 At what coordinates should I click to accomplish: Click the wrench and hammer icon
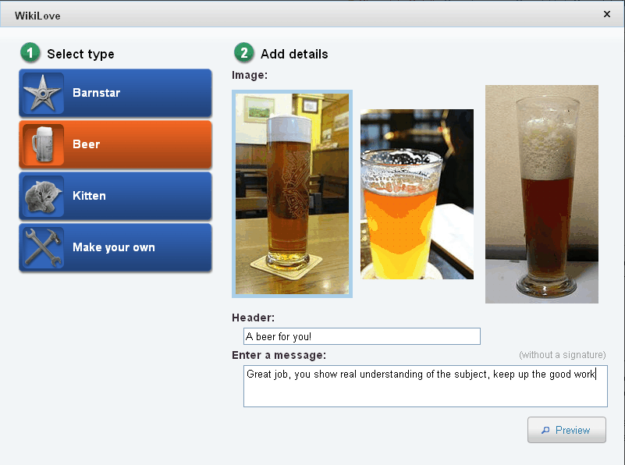[x=42, y=247]
